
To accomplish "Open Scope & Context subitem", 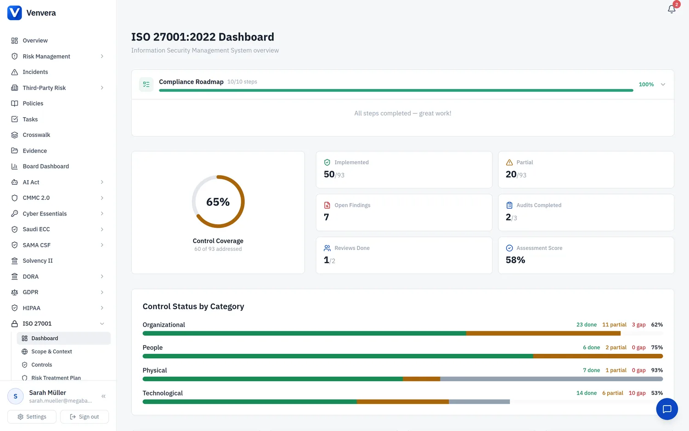I will point(63,352).
